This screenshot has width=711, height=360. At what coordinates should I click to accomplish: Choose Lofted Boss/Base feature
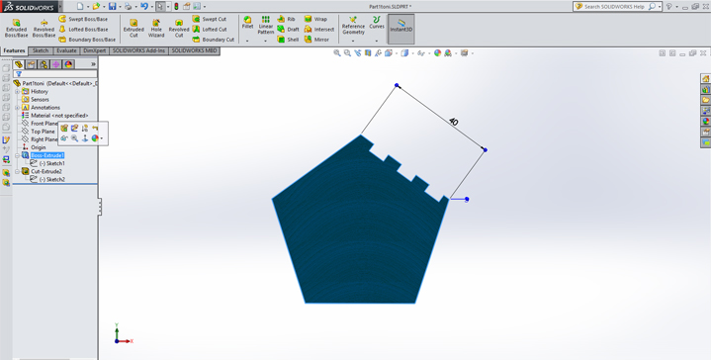[x=83, y=29]
